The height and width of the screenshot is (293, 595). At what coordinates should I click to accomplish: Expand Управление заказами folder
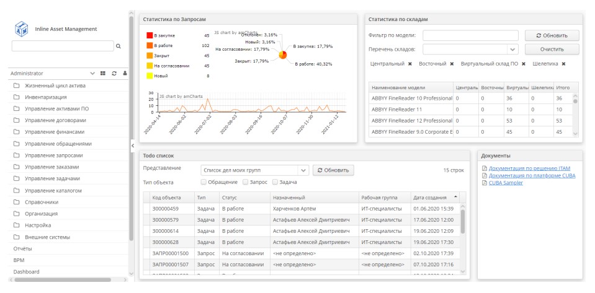click(x=68, y=167)
